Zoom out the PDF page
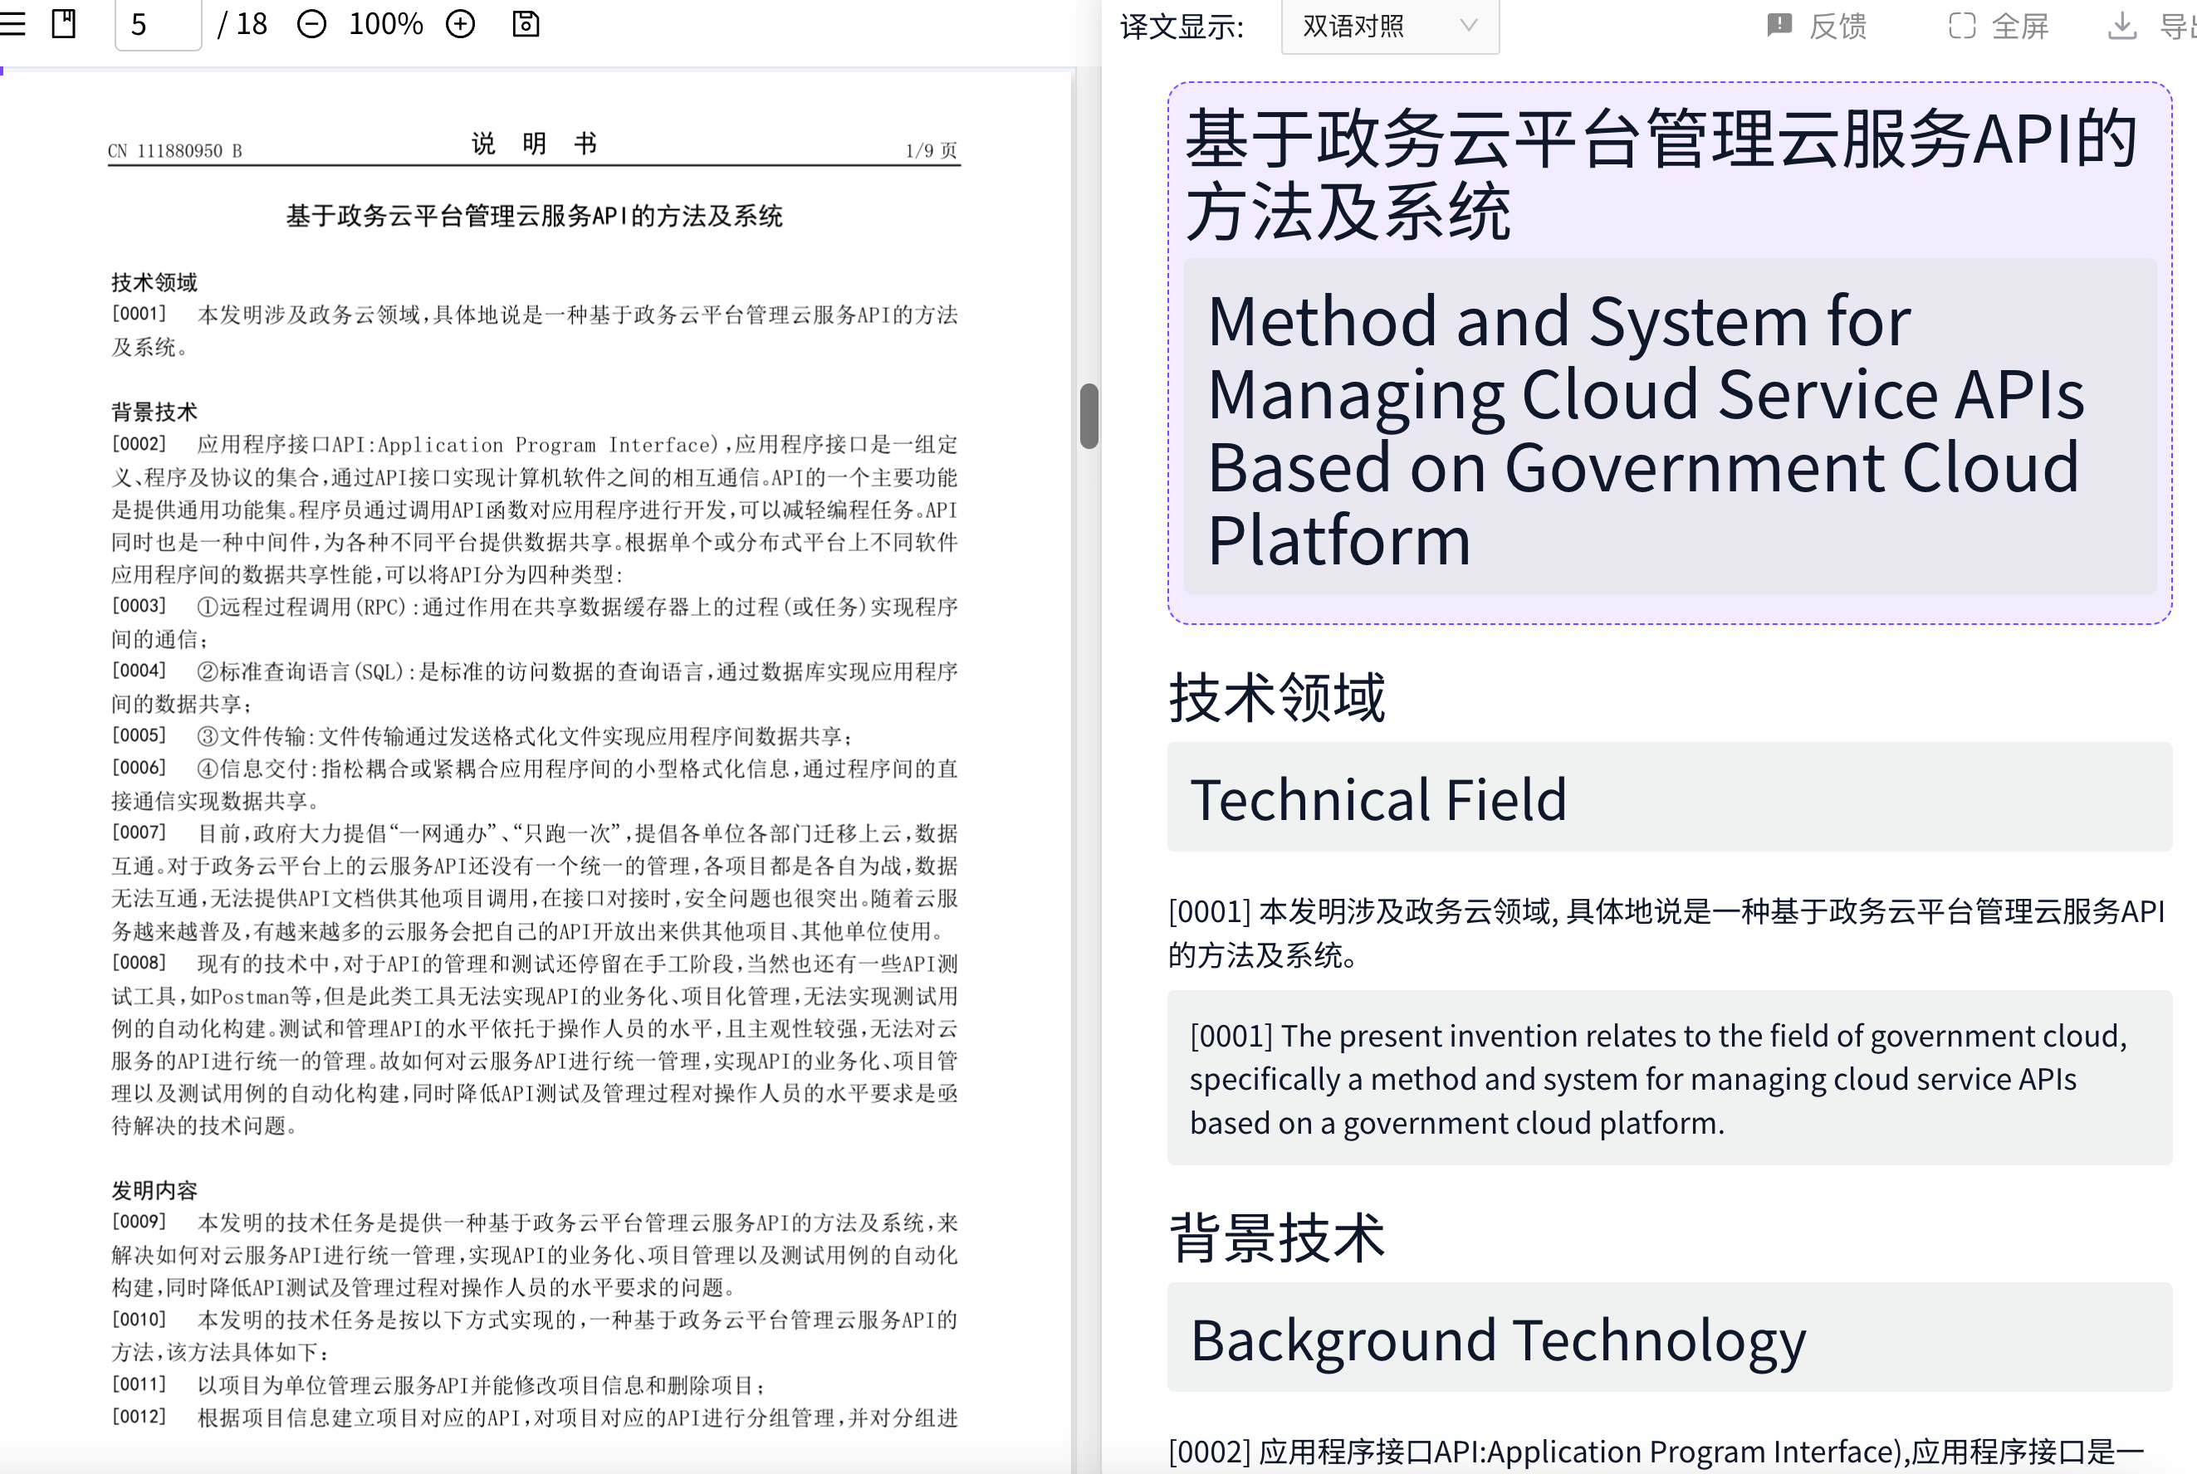 coord(311,23)
